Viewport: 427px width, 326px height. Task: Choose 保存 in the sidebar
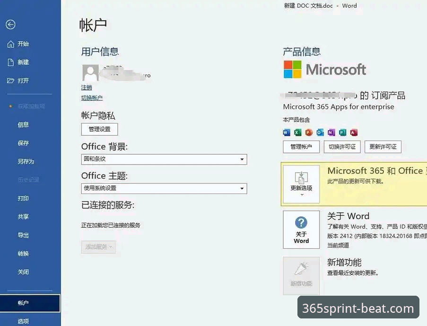[23, 143]
